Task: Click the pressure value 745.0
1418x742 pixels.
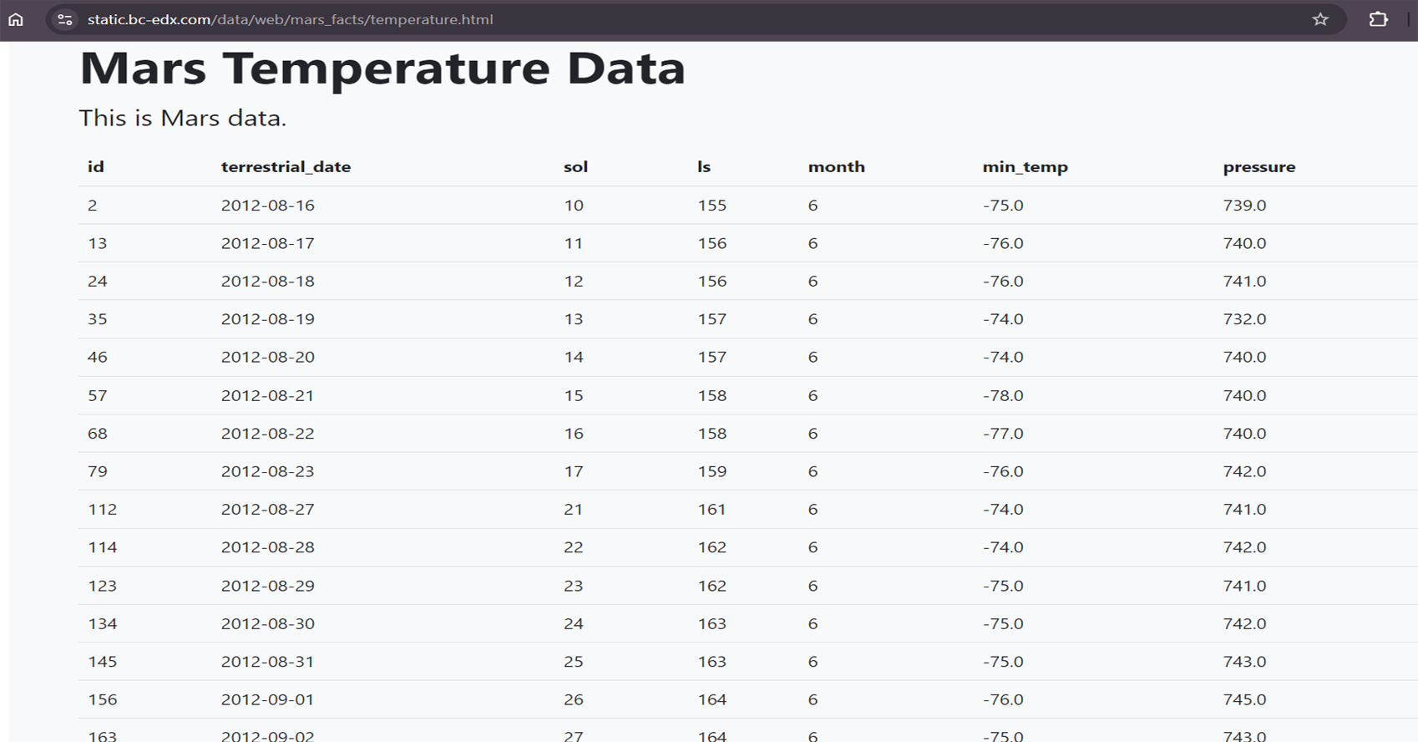Action: [1244, 699]
